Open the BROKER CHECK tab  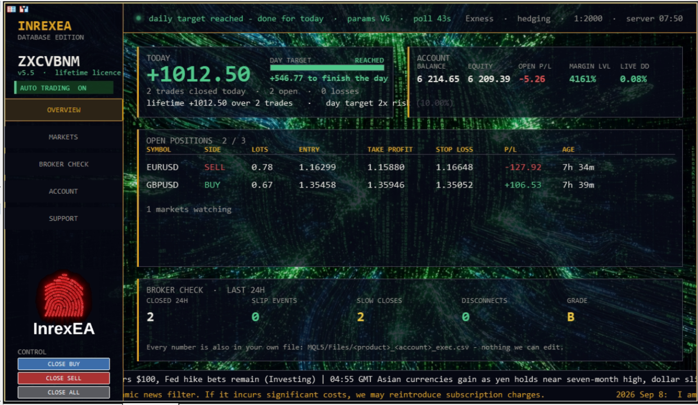[64, 164]
